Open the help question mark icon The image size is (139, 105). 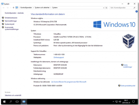click(x=136, y=11)
